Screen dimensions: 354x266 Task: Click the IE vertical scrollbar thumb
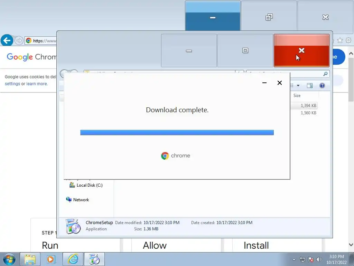[x=351, y=79]
